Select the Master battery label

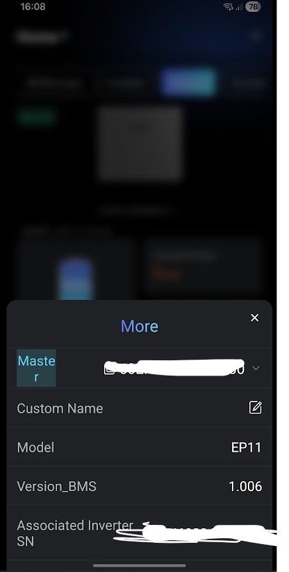[36, 368]
